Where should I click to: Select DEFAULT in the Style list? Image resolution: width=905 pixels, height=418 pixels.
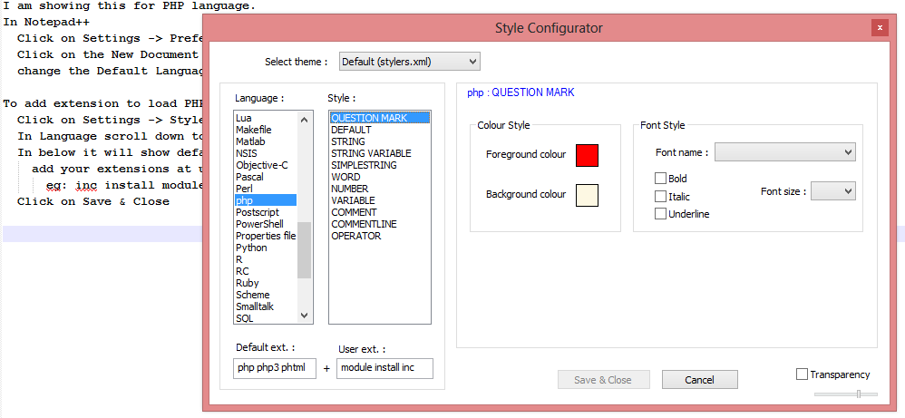click(380, 130)
